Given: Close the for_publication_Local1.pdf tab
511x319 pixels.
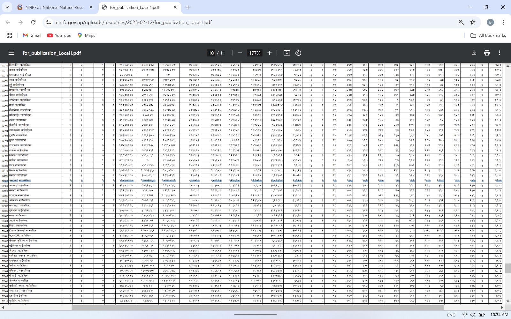Looking at the screenshot, I should [x=175, y=7].
